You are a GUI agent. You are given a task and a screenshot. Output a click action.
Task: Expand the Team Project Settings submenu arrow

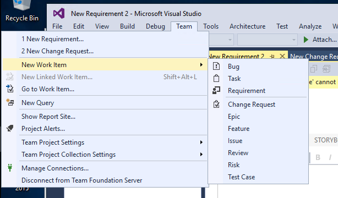[201, 142]
